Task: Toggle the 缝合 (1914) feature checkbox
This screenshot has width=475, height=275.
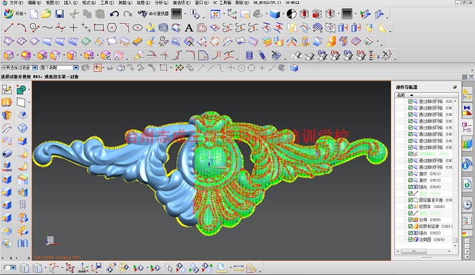Action: 410,187
